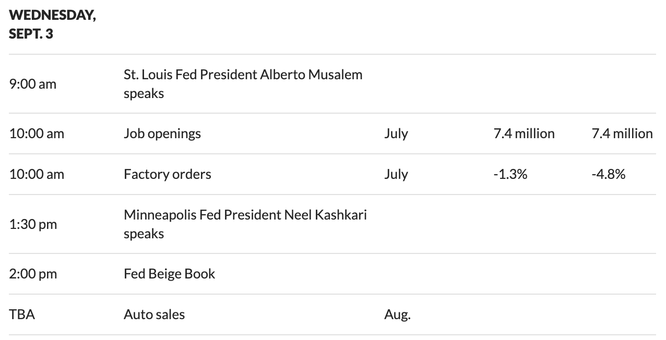Select the 2:00 pm time cell
The height and width of the screenshot is (340, 666).
(x=33, y=274)
